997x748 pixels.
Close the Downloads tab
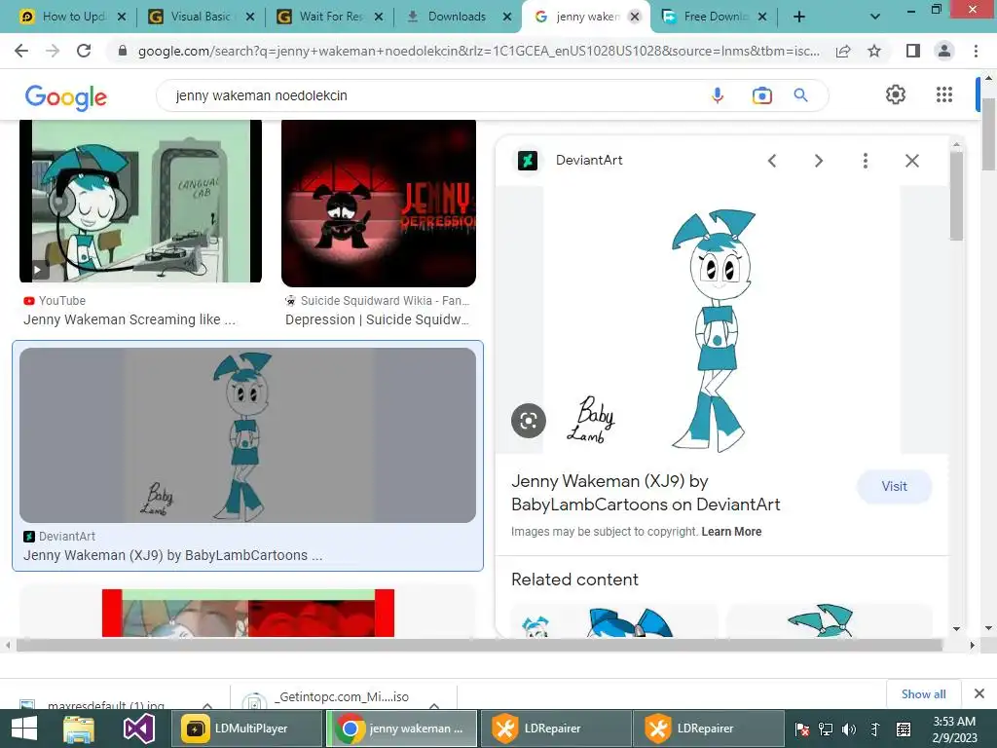point(506,17)
